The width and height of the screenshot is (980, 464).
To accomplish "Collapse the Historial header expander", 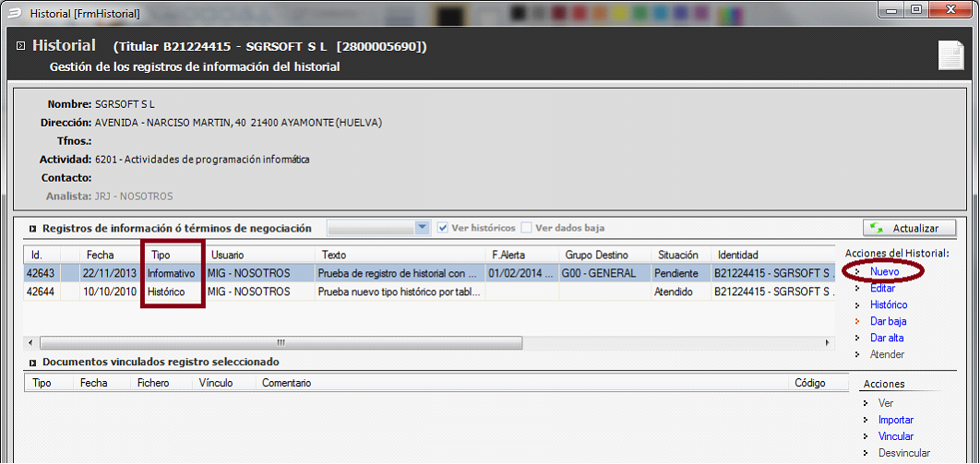I will point(21,45).
